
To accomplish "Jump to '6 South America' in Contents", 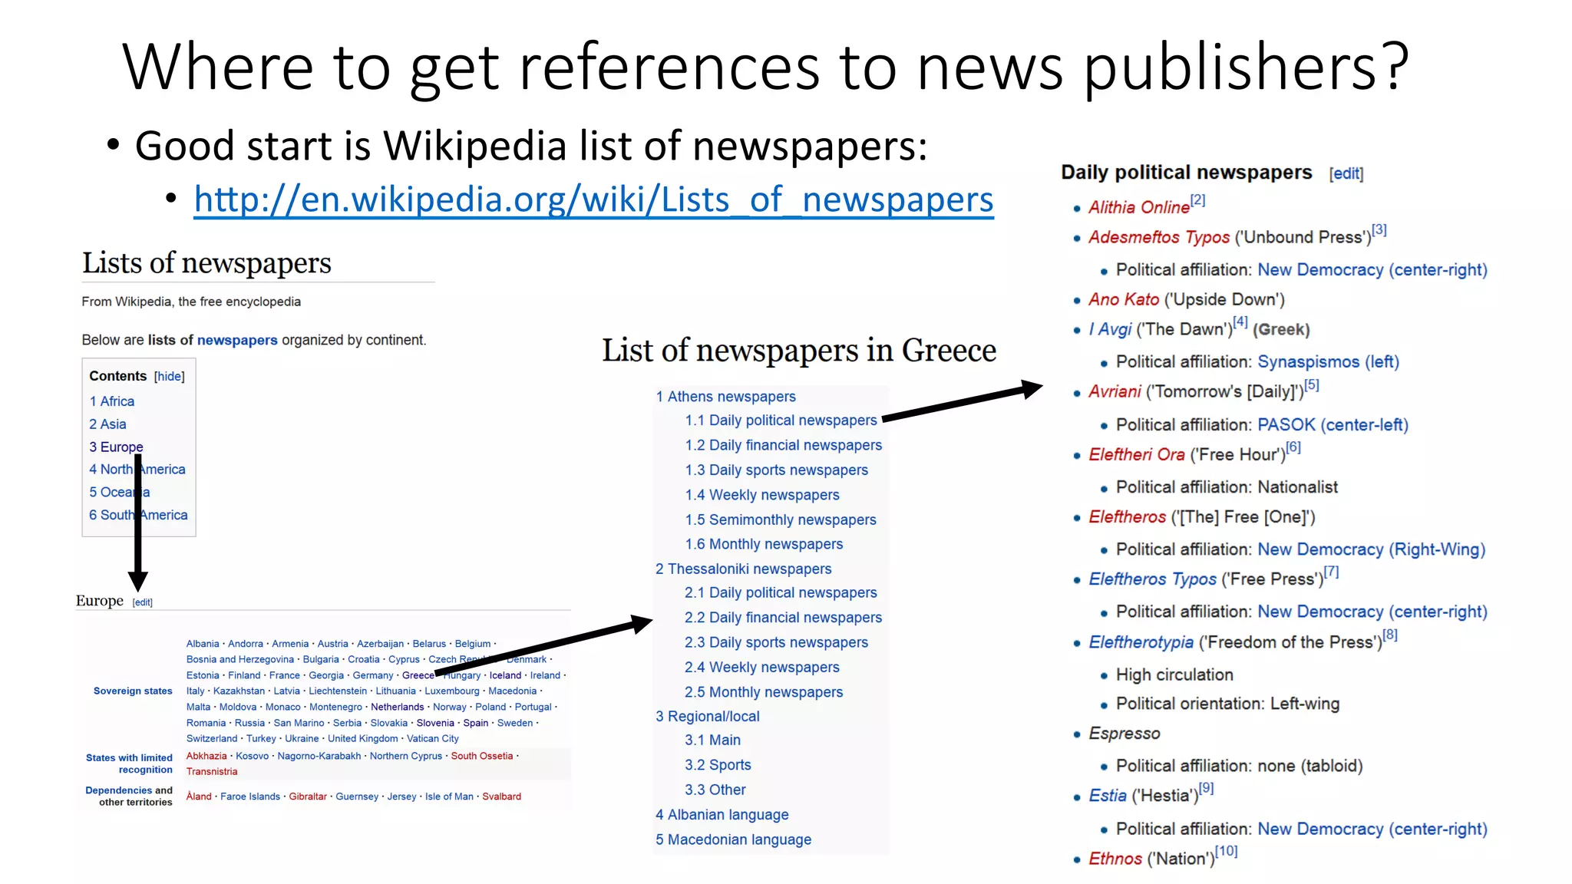I will (138, 515).
